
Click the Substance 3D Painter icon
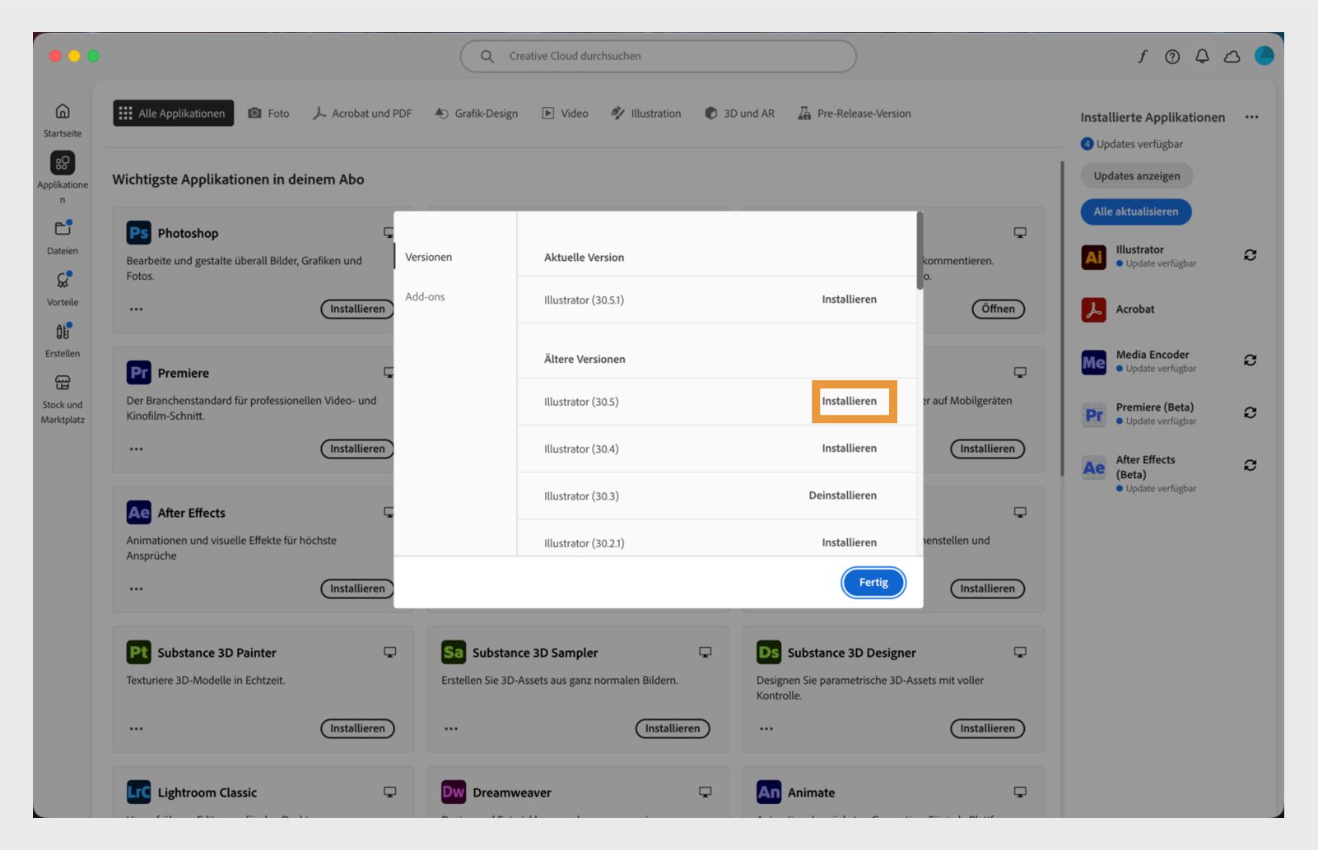138,653
